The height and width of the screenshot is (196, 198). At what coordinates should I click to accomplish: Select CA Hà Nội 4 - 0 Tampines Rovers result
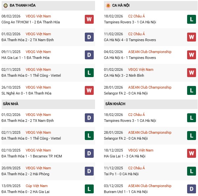[x=130, y=40]
